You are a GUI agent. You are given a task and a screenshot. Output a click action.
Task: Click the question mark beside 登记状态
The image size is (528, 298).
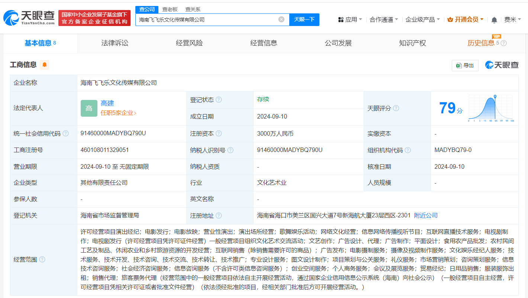point(219,99)
